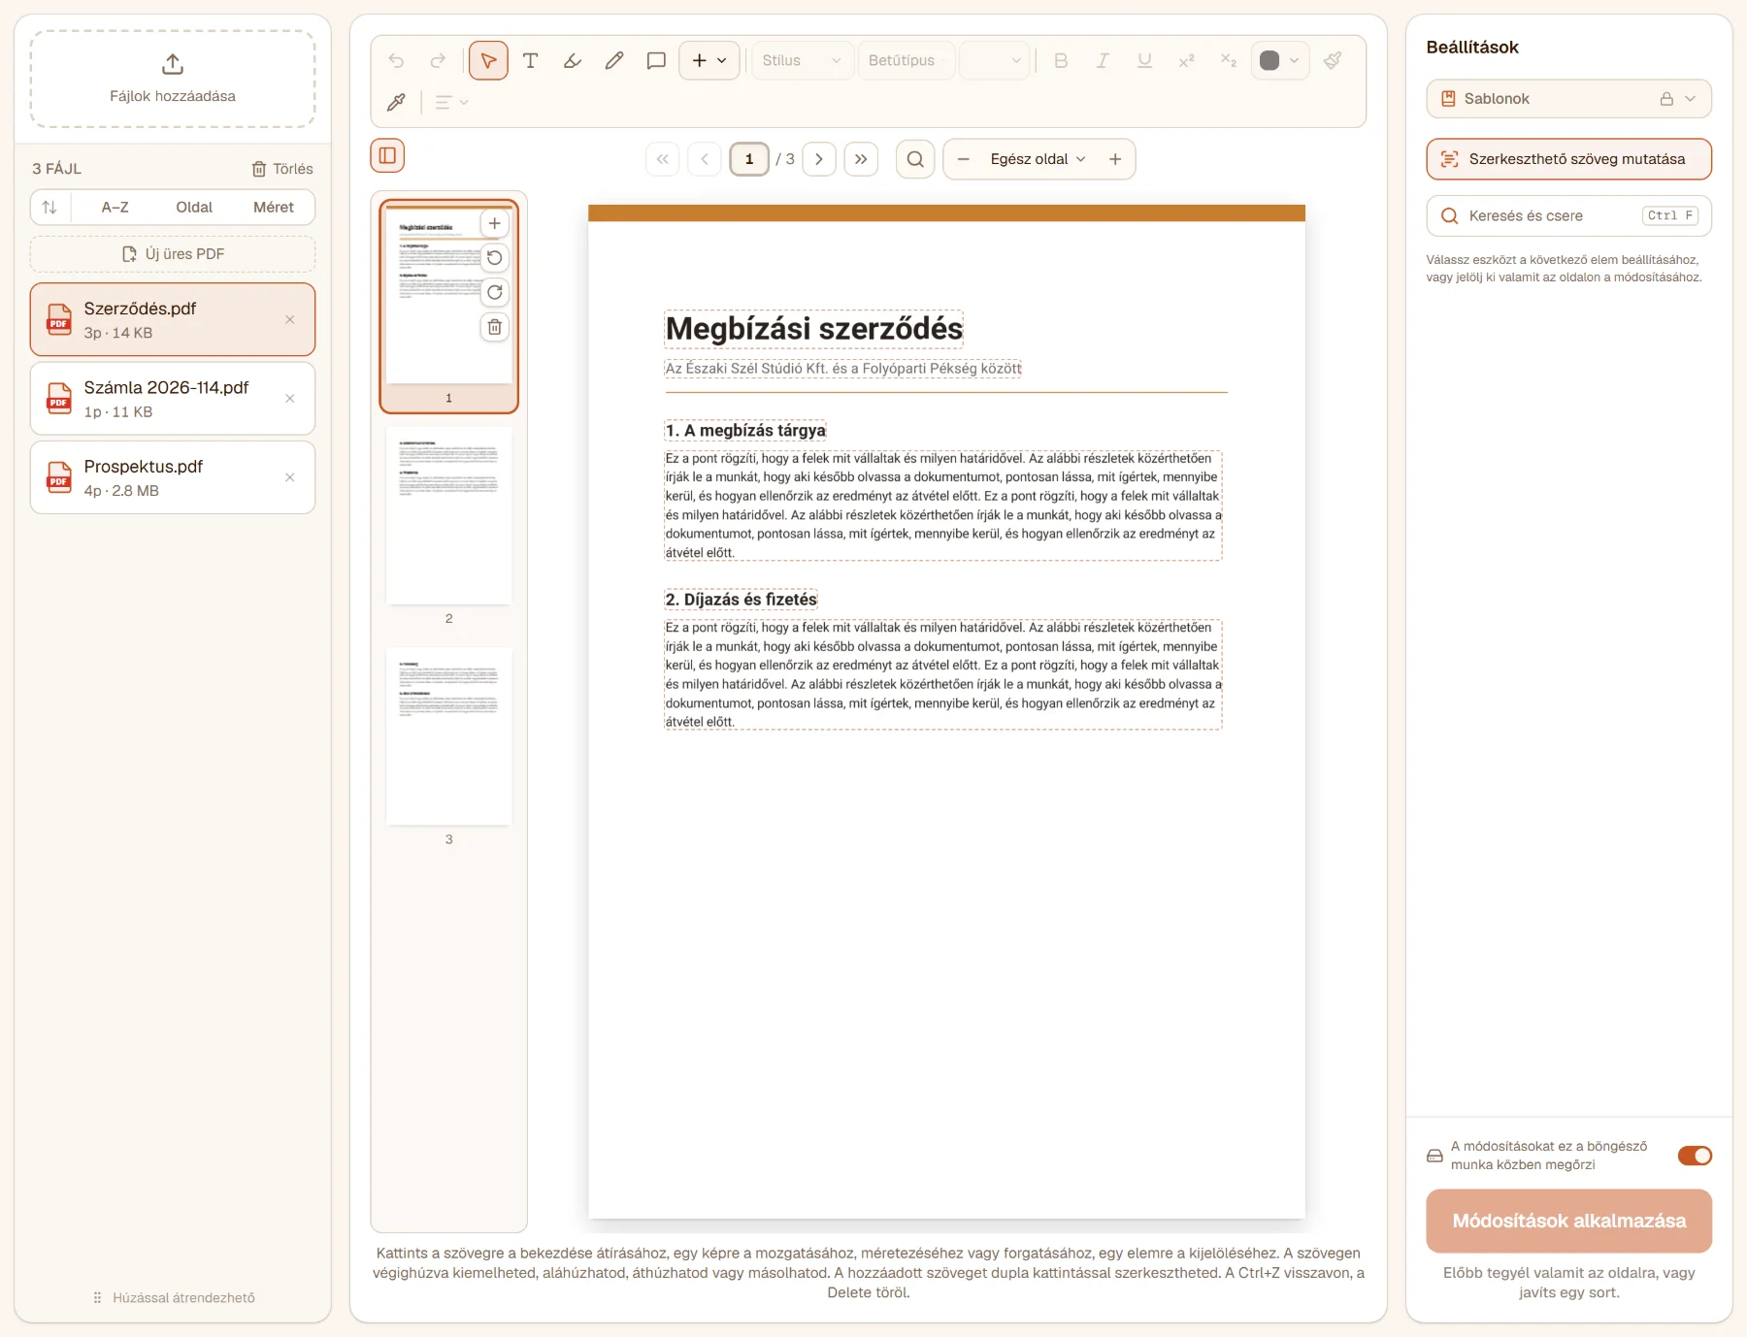Open the Betűtípus font dropdown
This screenshot has height=1337, width=1747.
coord(906,60)
